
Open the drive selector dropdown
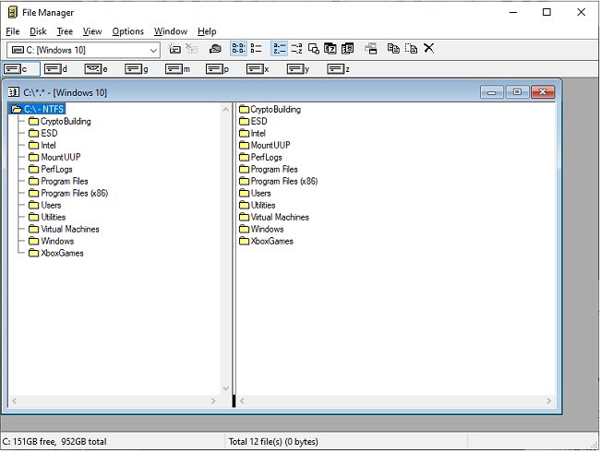point(153,50)
